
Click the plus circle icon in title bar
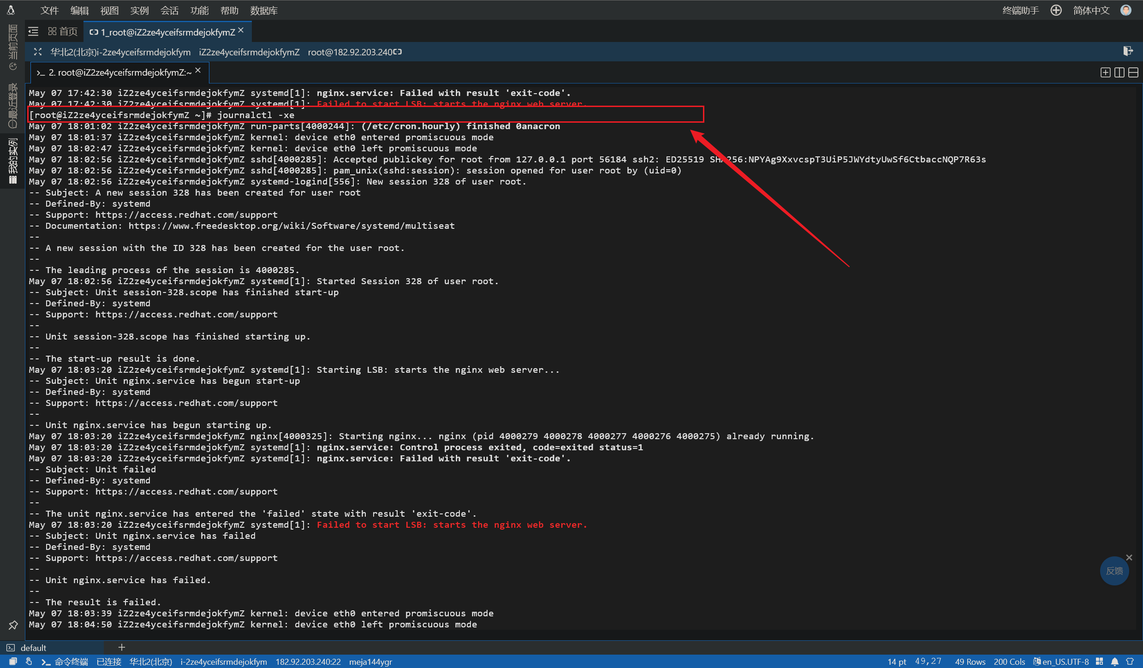[x=1056, y=10]
